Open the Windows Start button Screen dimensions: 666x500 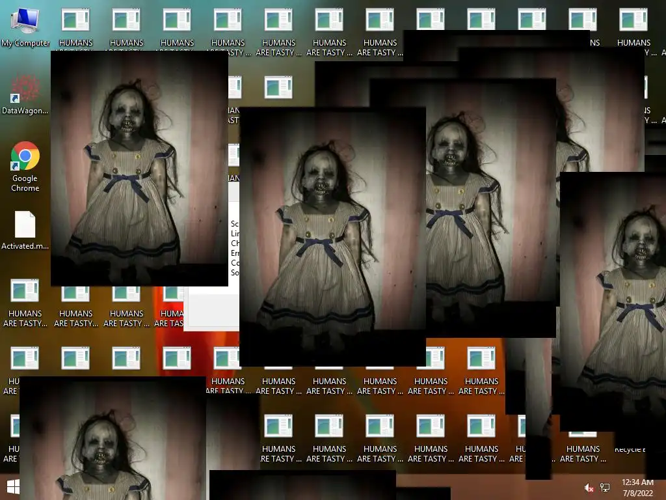(x=13, y=487)
